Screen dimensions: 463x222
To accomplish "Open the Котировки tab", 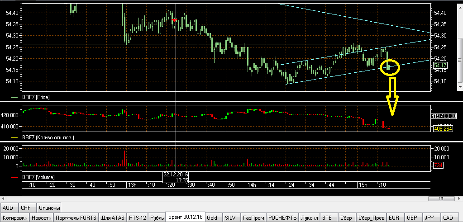I will click(x=14, y=217).
